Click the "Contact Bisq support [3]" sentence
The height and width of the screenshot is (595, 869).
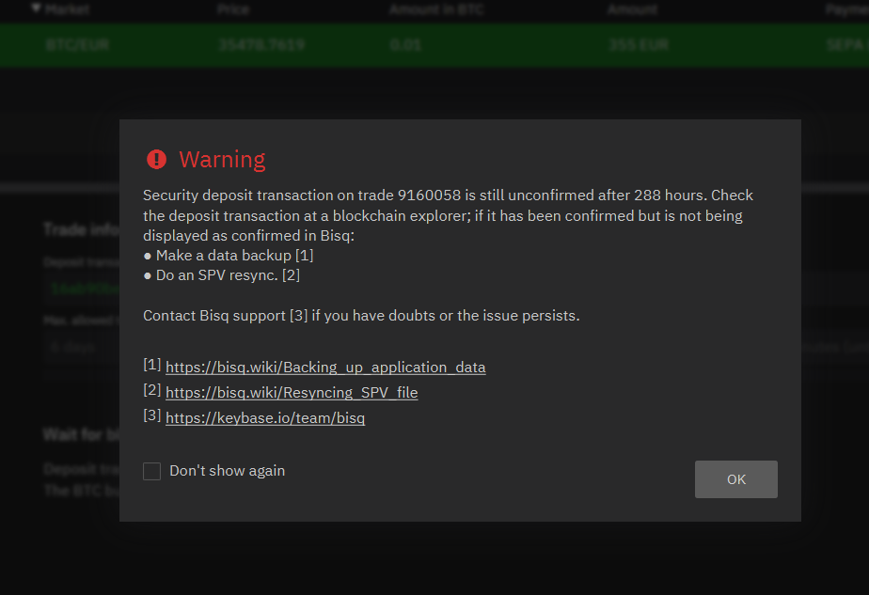[x=361, y=316]
